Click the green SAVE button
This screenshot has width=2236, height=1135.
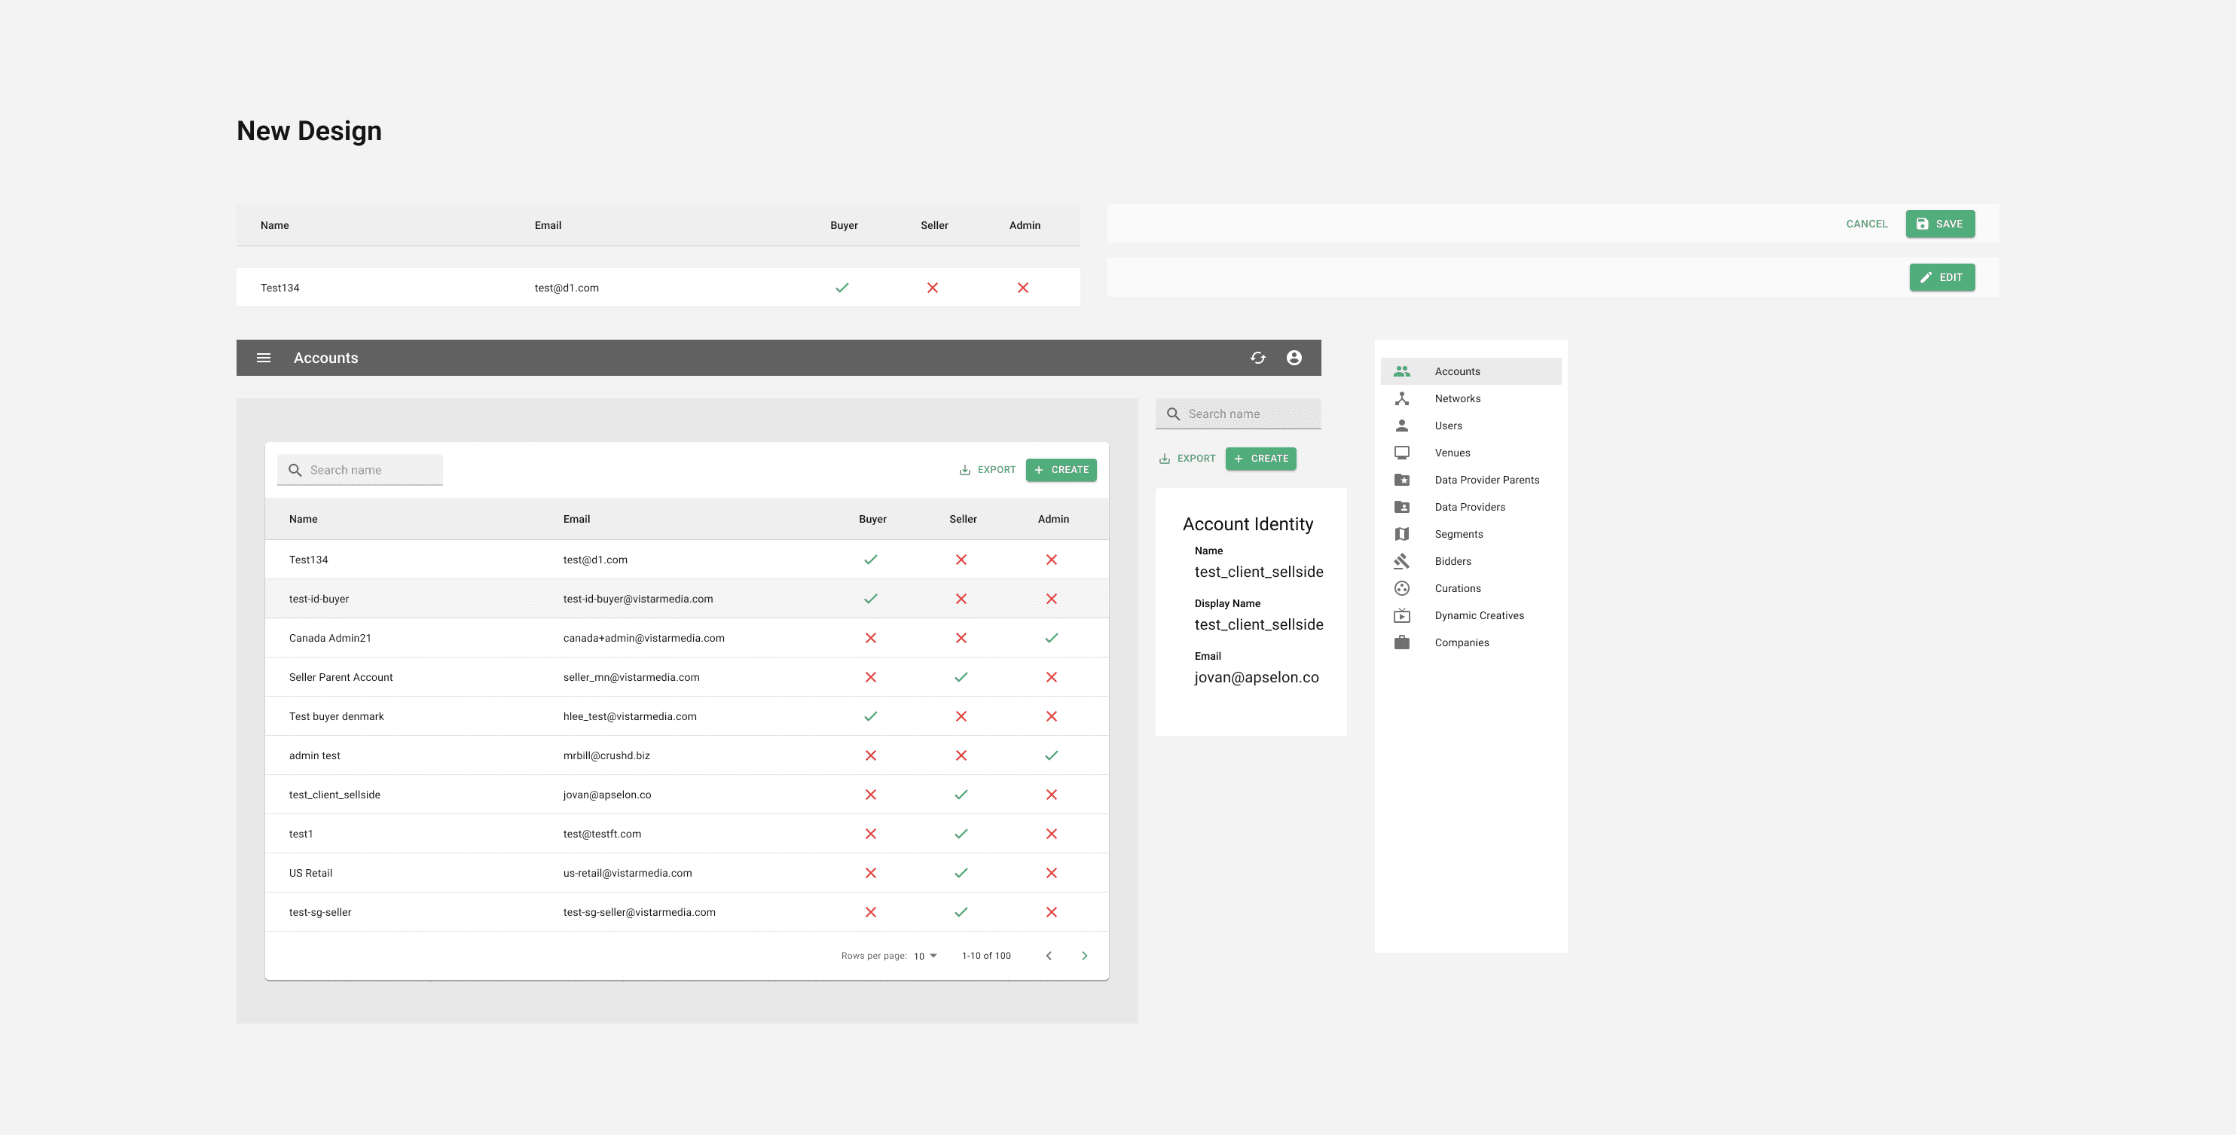pyautogui.click(x=1940, y=224)
